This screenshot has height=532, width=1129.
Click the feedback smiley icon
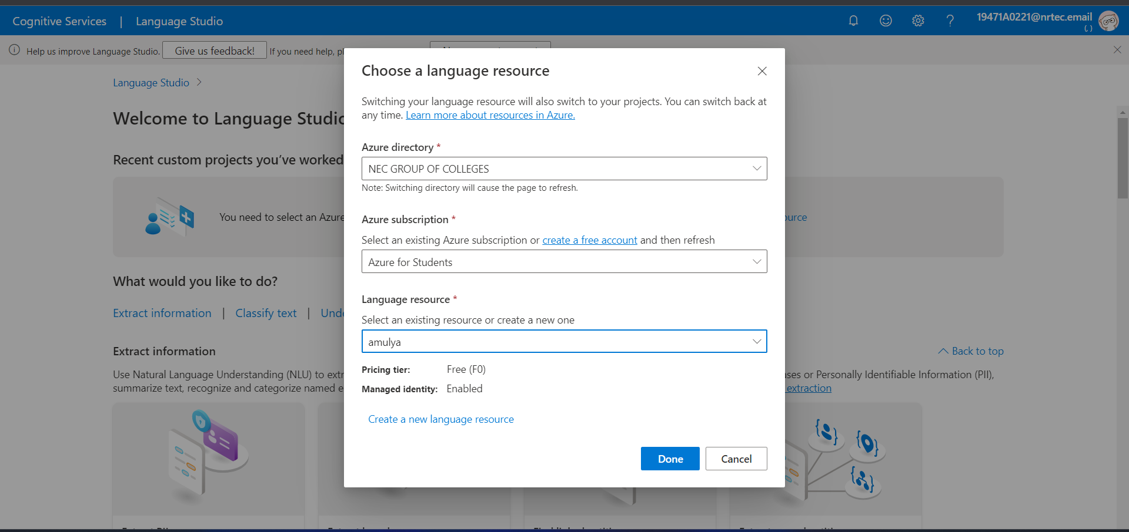coord(886,21)
